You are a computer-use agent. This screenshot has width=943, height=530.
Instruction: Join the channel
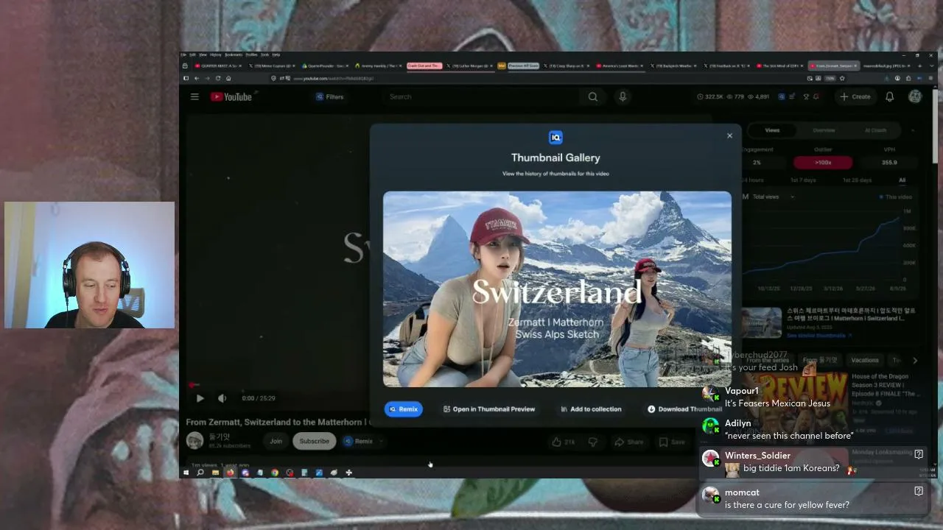pyautogui.click(x=276, y=442)
